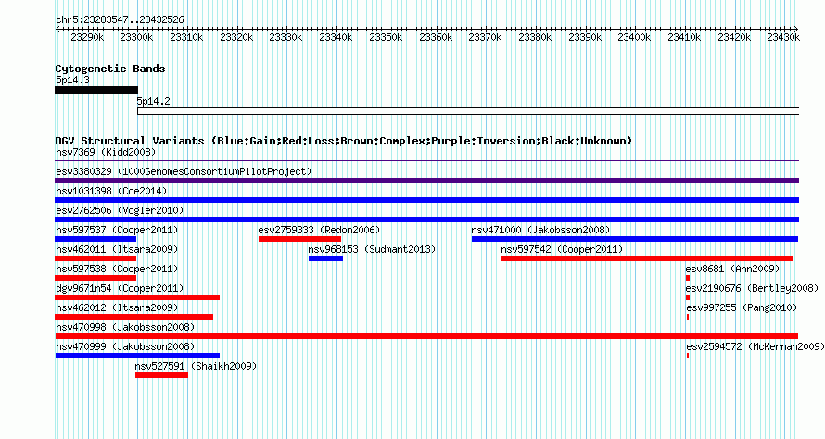Click the 23360k ruler label

436,37
